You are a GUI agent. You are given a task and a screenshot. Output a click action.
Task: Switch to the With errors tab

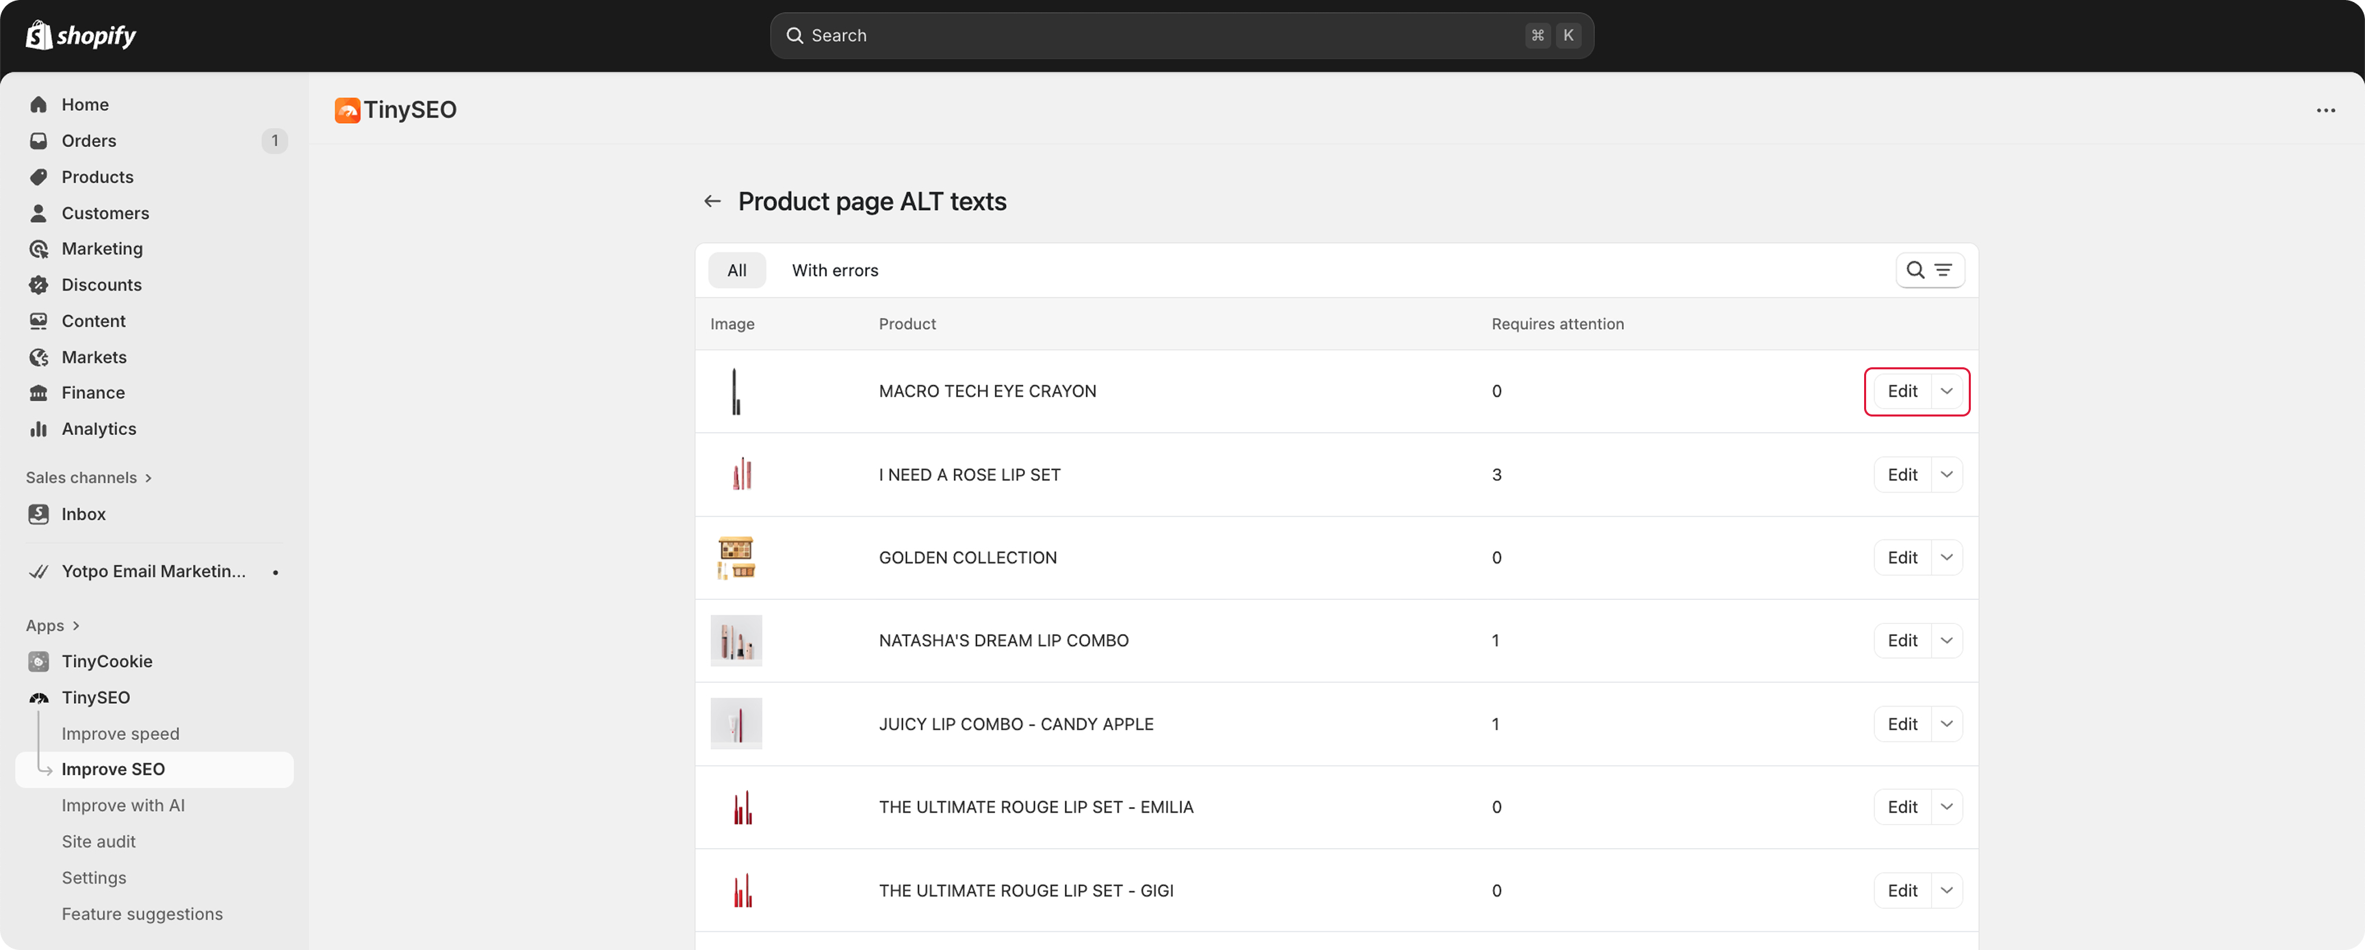tap(835, 270)
